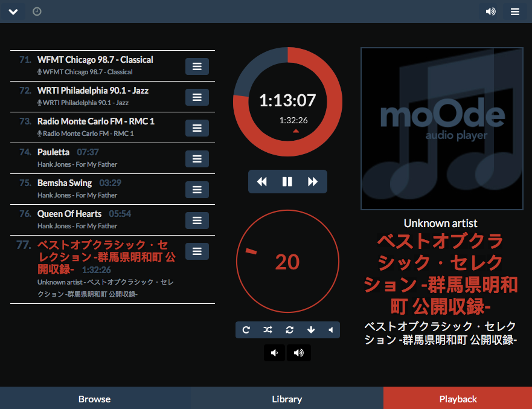The image size is (532, 409).
Task: Select the red highlighted track 77 title
Action: [106, 257]
